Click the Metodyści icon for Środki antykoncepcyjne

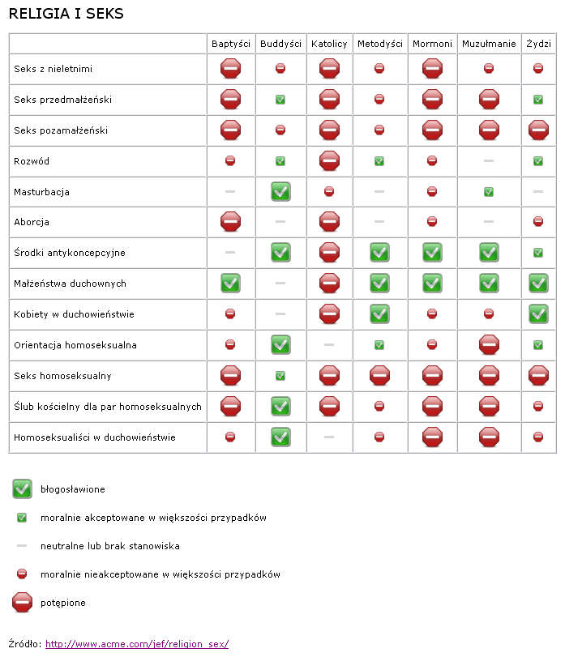379,253
